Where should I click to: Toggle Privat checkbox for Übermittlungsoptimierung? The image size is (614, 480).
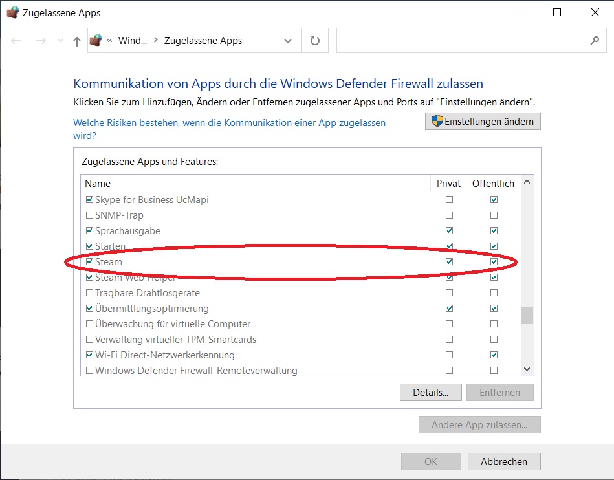coord(449,308)
